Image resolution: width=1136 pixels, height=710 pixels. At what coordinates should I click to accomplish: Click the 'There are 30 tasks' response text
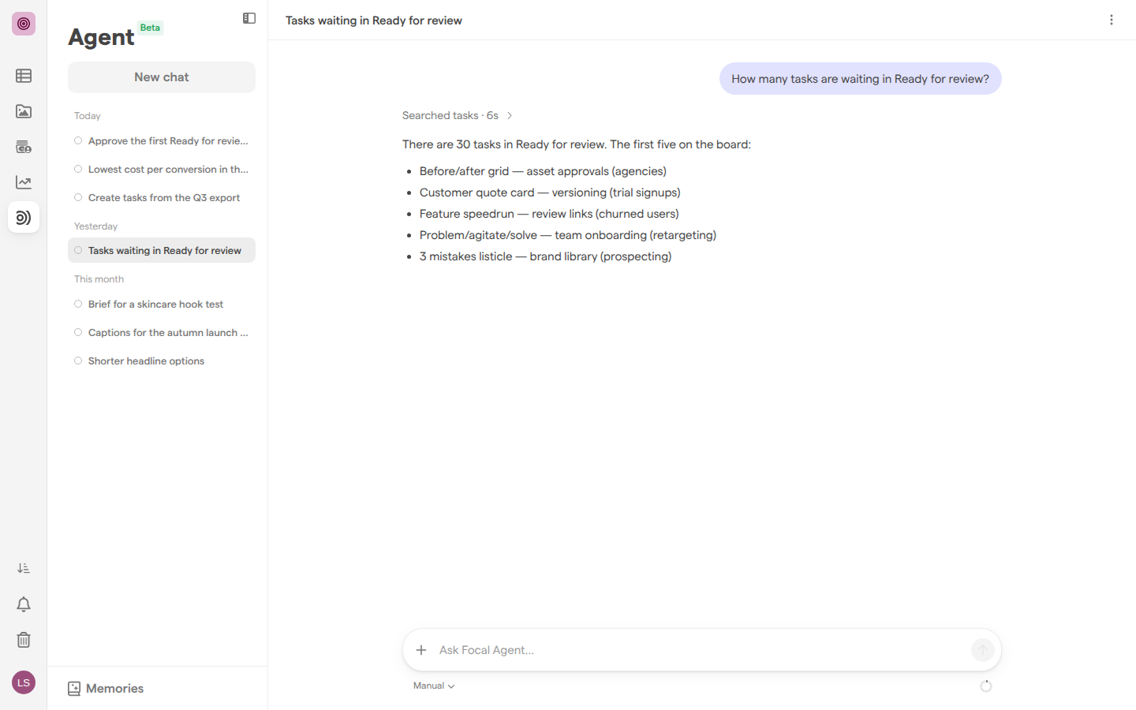coord(577,144)
